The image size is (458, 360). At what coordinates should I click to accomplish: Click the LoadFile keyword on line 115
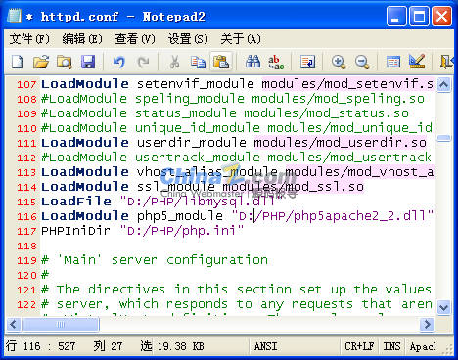76,202
